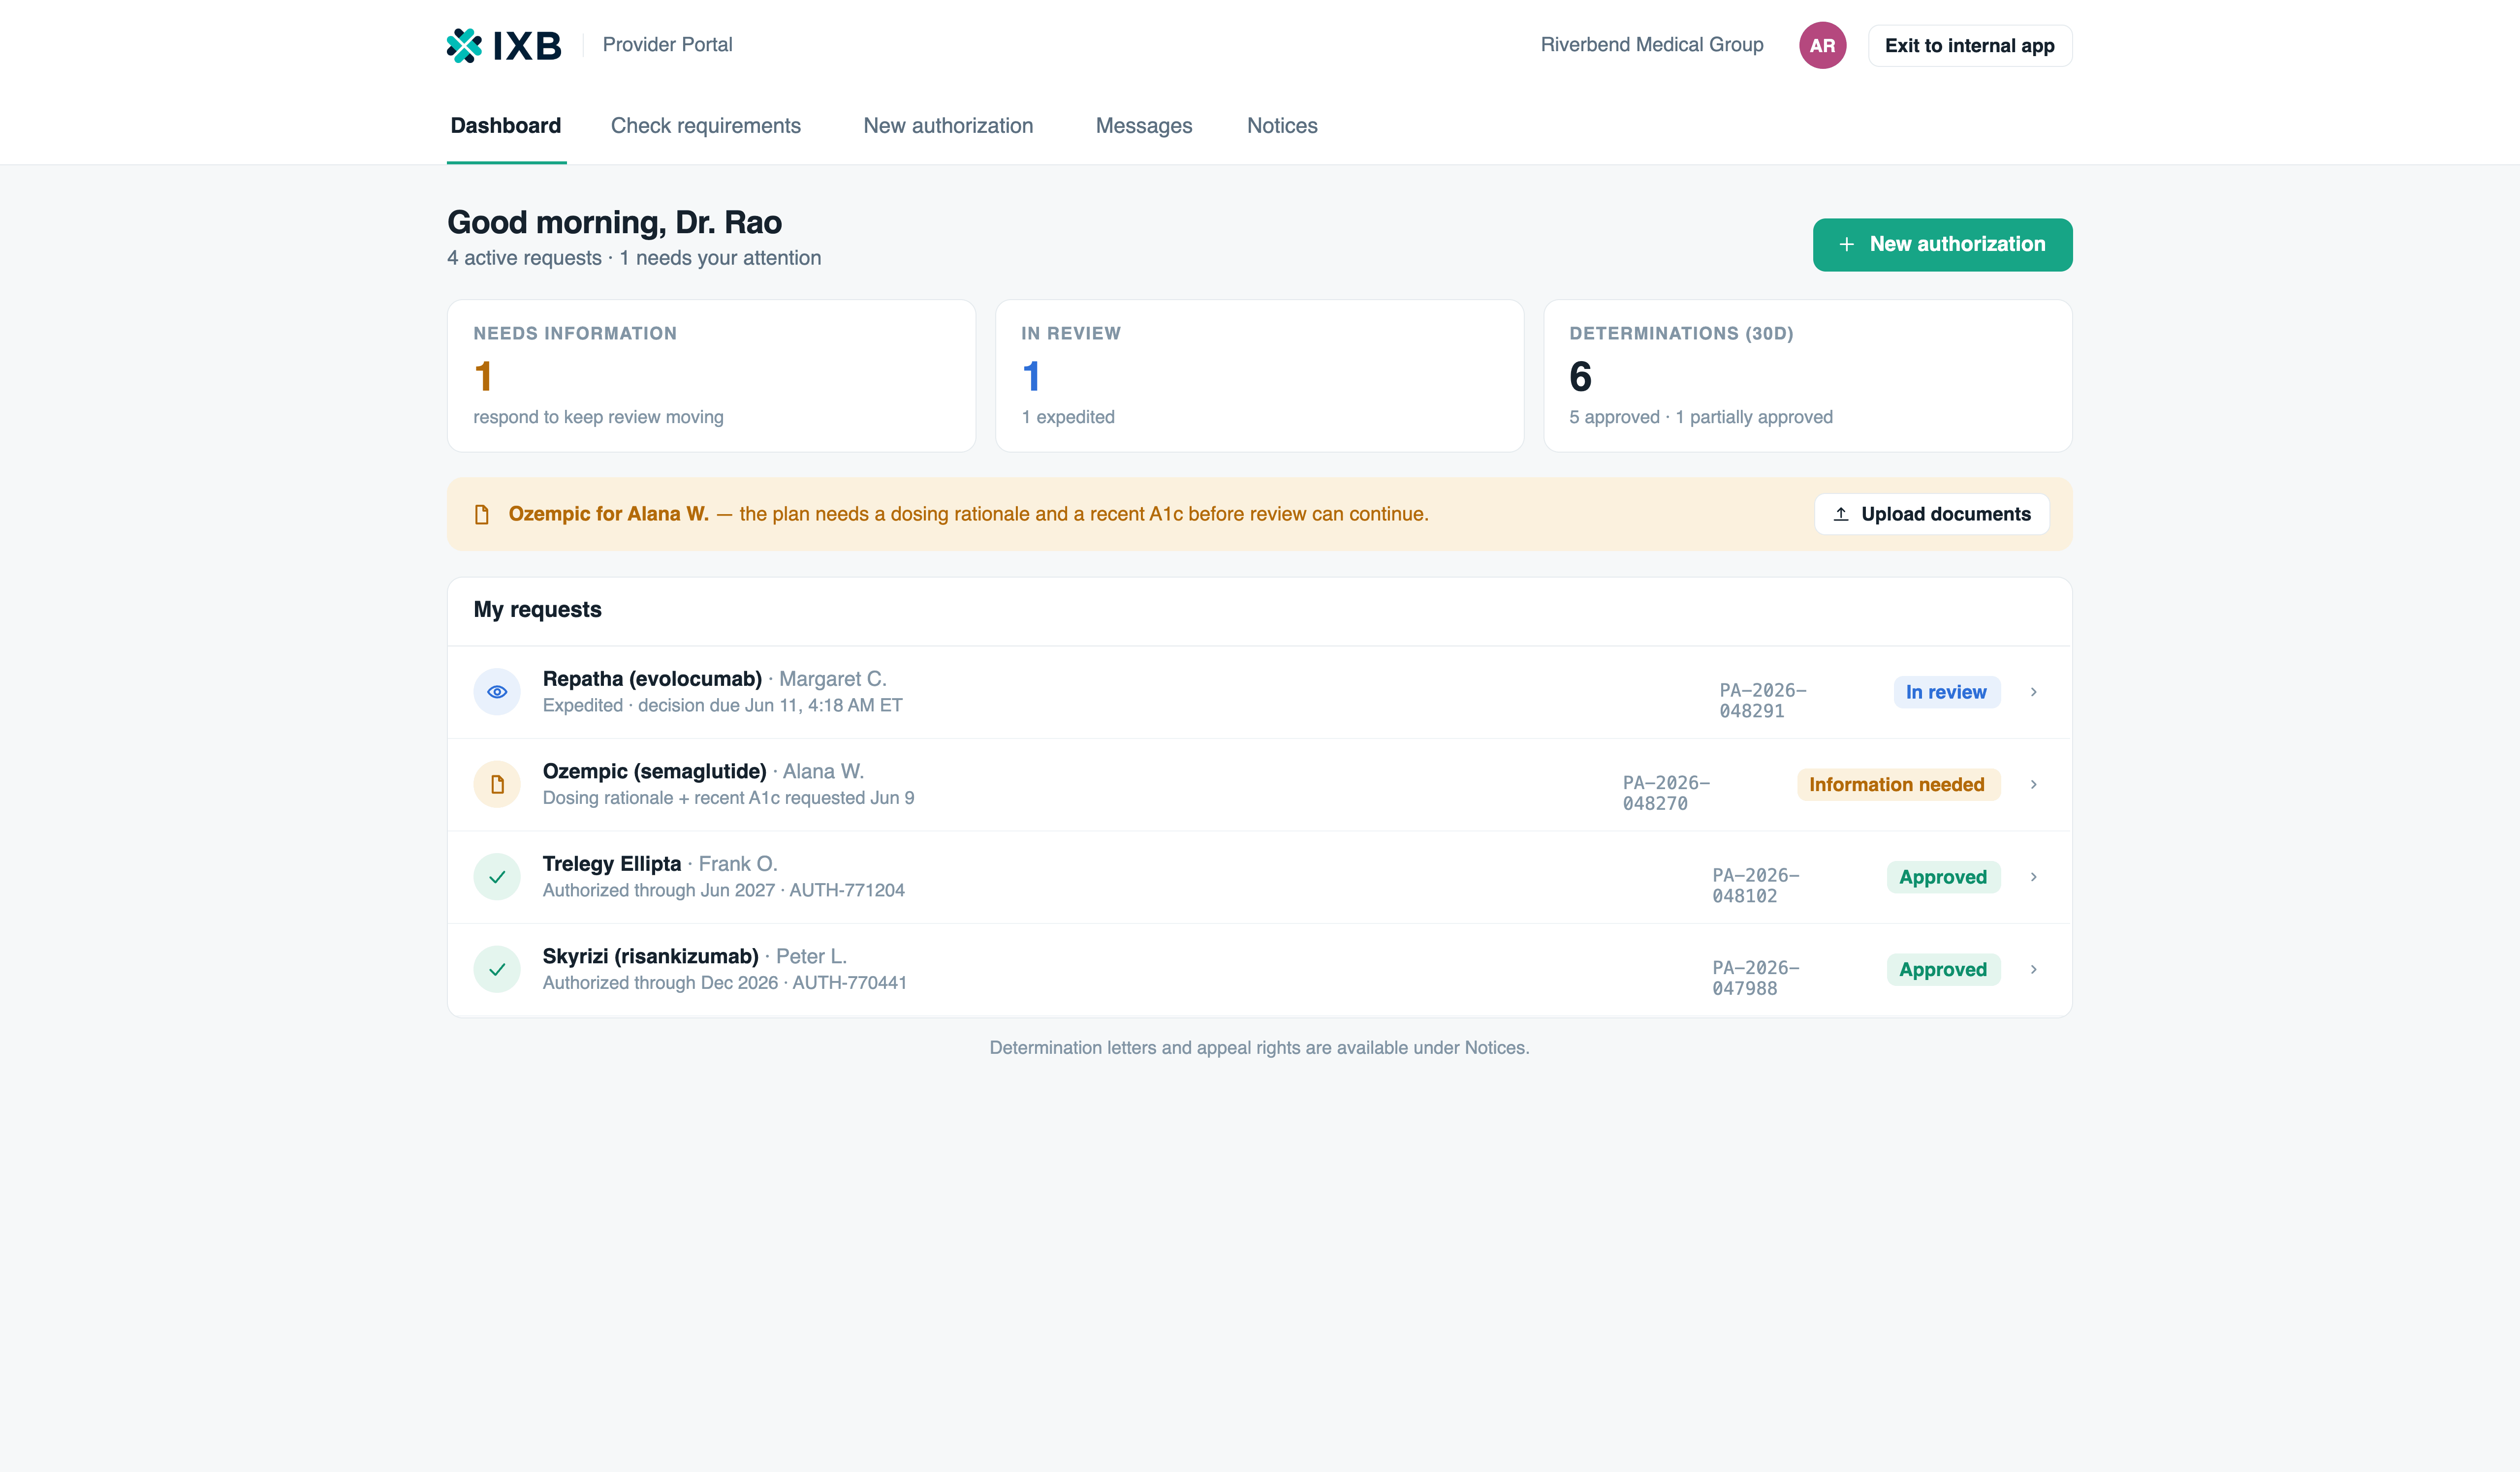Click Exit to internal app
Screen dimensions: 2520x1472
point(1970,46)
